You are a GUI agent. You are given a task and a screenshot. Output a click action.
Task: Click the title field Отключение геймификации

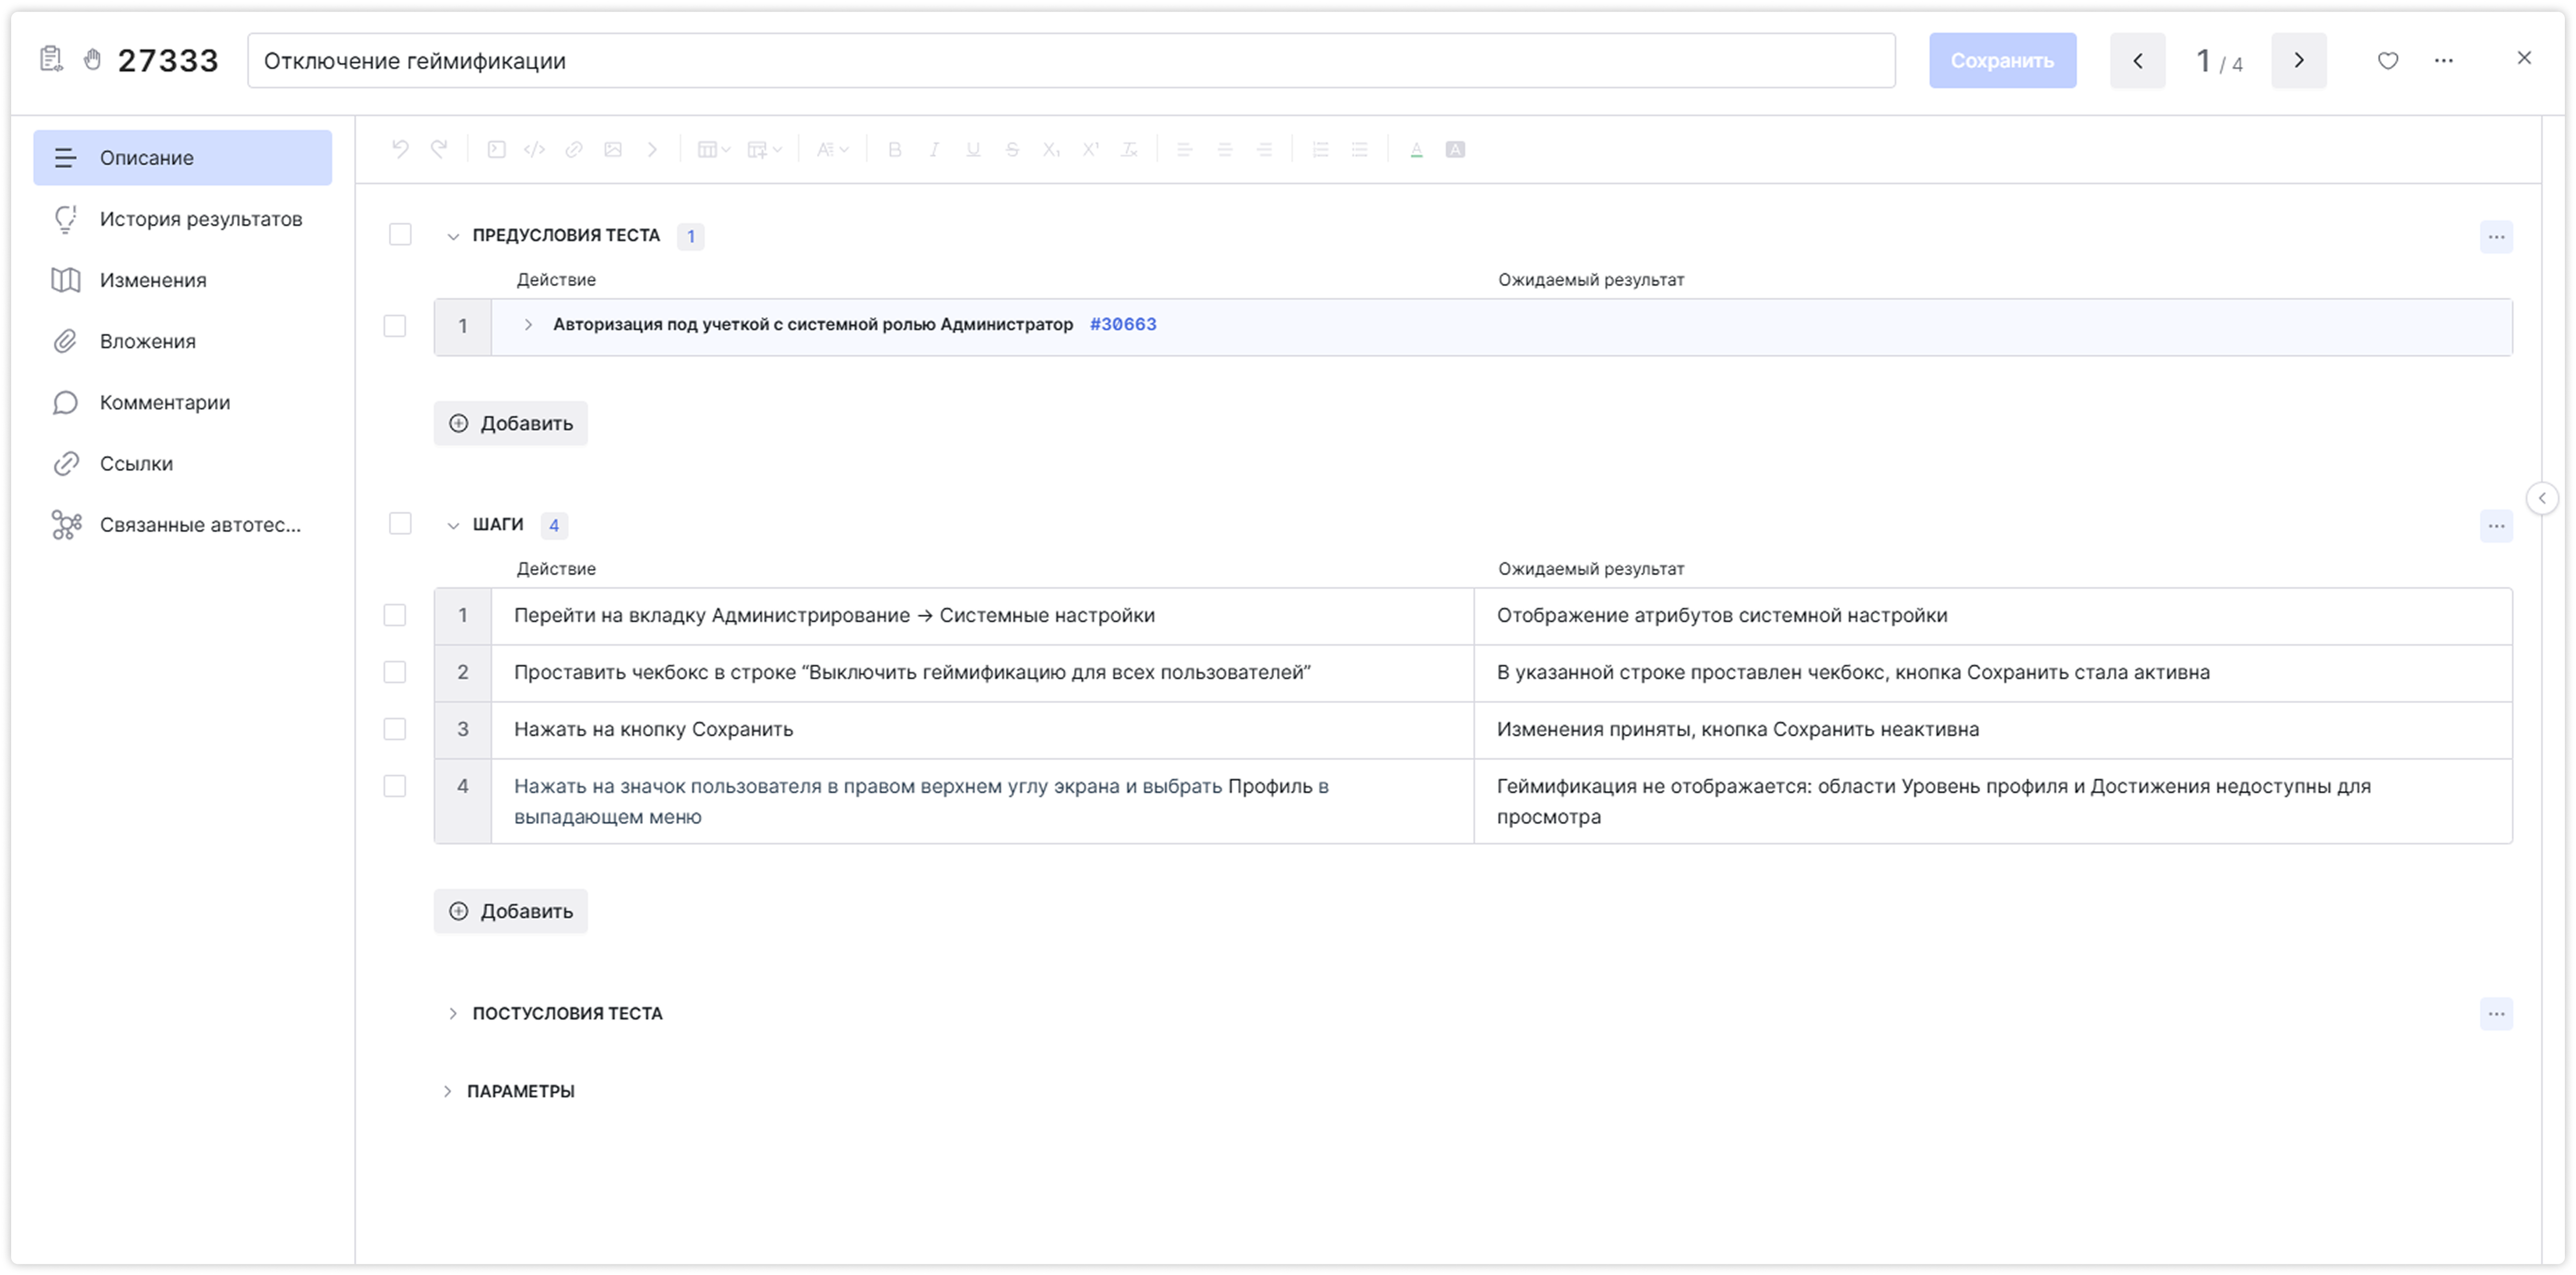(1071, 60)
